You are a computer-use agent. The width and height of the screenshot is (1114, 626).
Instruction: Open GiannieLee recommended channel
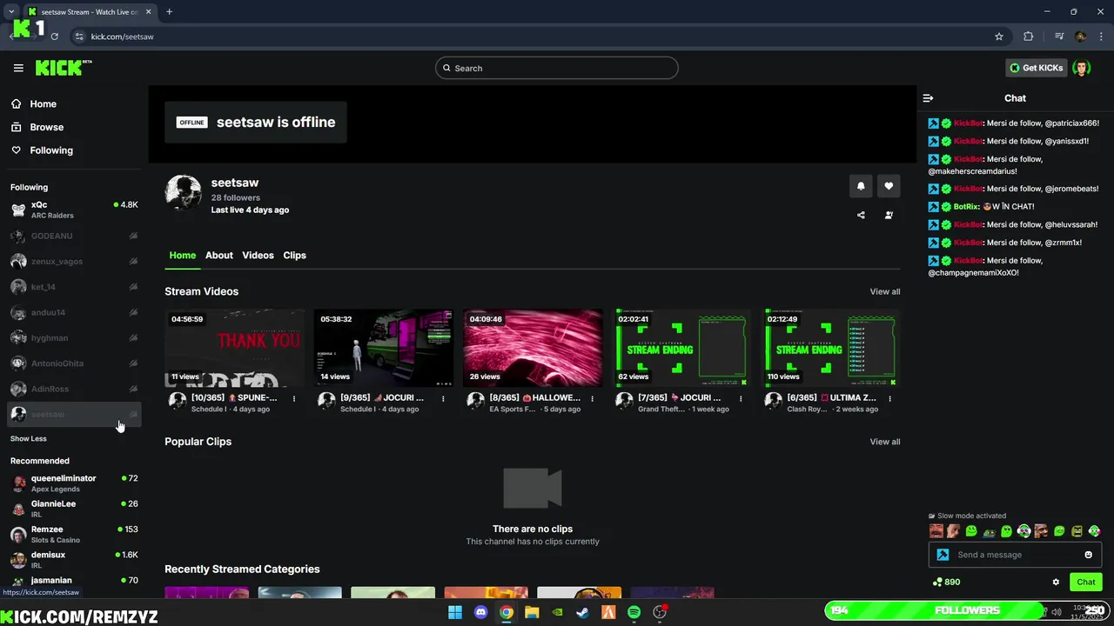click(x=74, y=509)
